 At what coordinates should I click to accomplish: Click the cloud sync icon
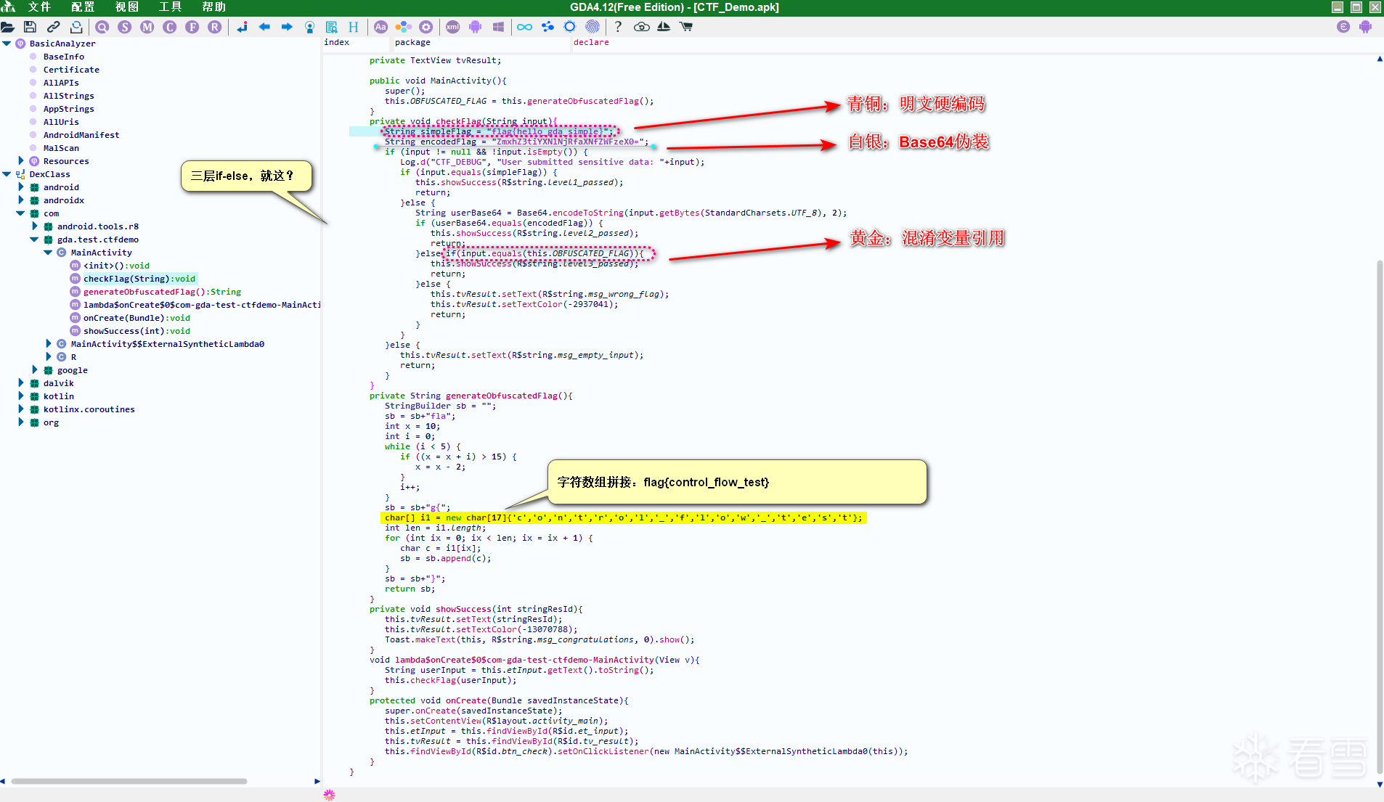tap(642, 27)
